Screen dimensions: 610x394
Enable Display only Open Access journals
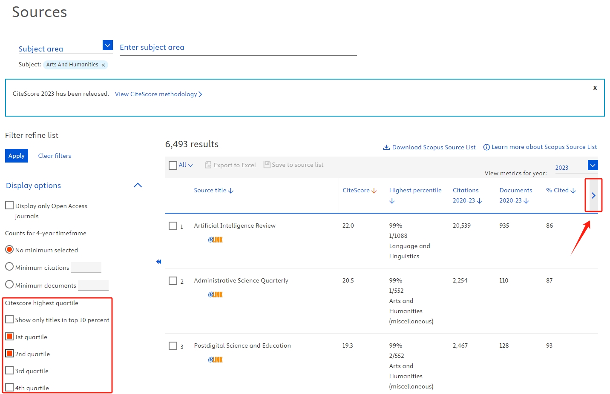pos(9,206)
